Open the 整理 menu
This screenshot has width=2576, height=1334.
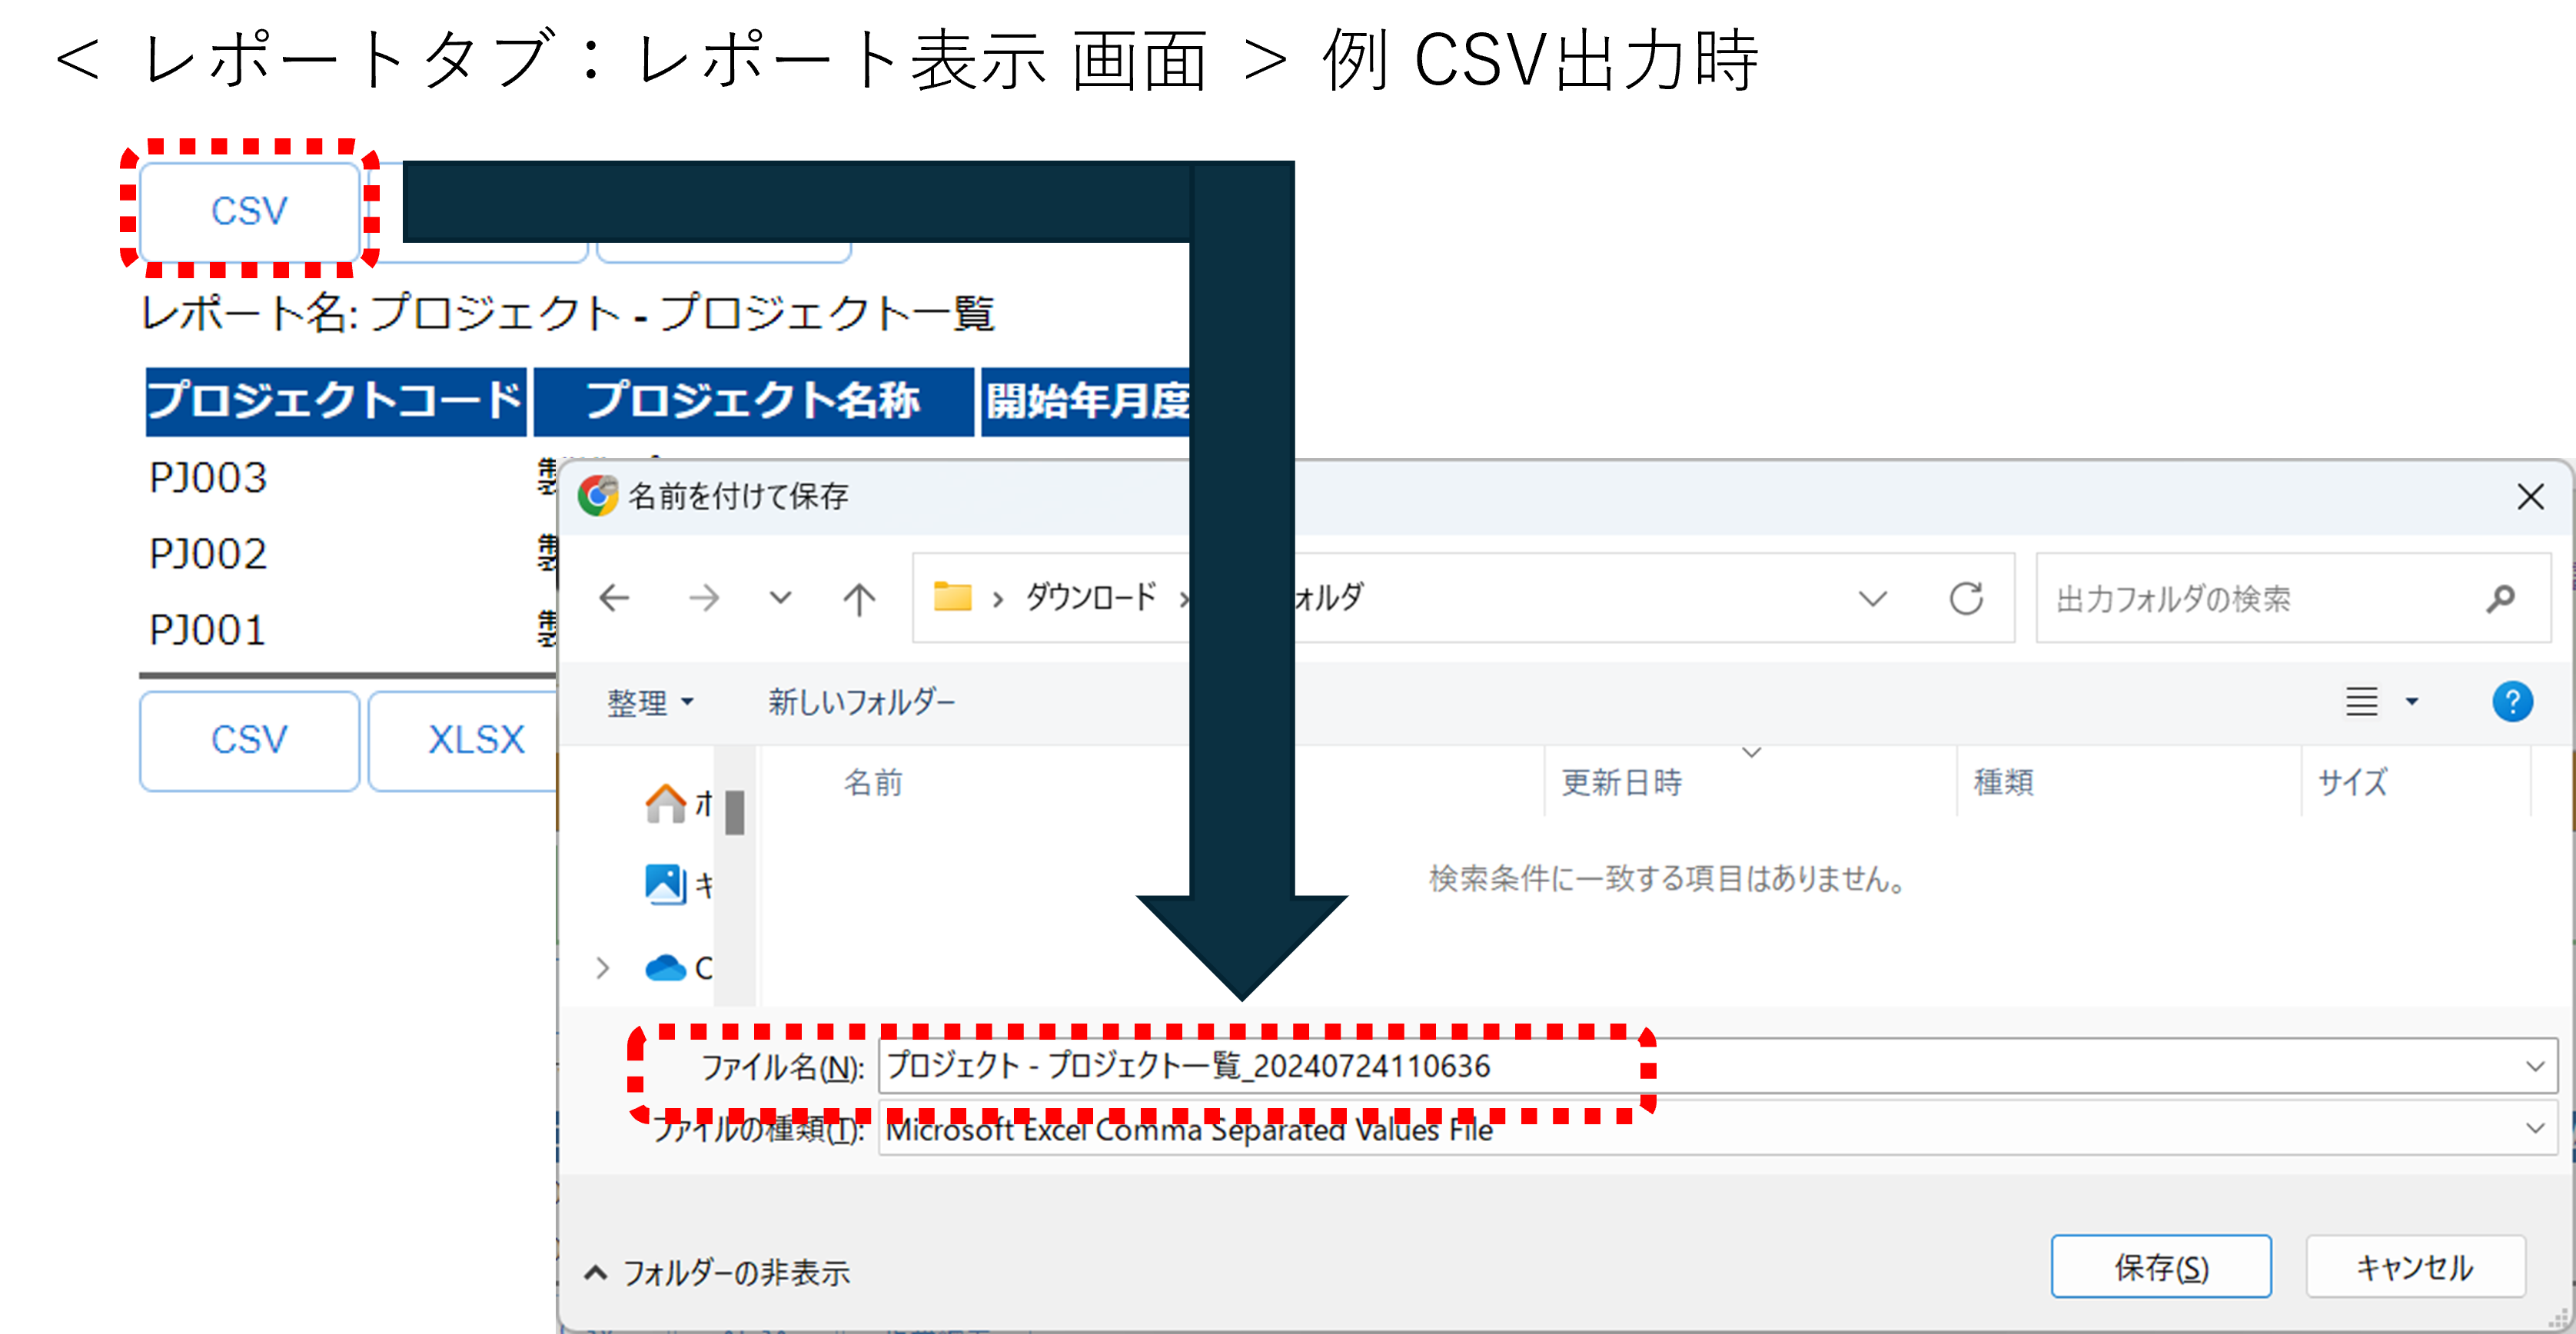[650, 702]
